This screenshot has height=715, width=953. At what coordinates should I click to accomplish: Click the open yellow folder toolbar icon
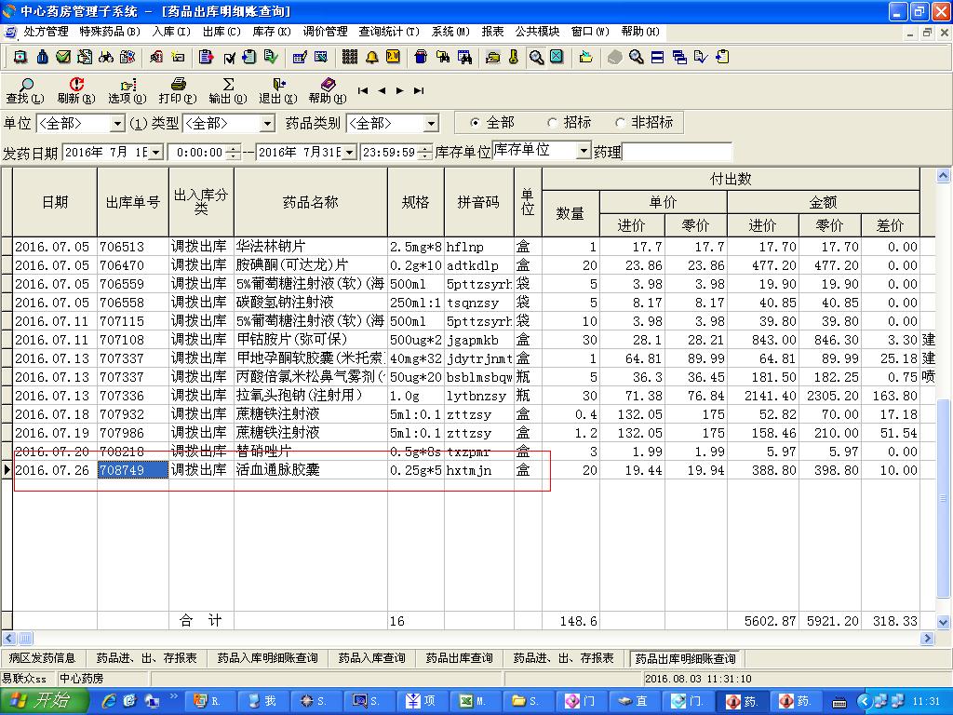point(586,57)
